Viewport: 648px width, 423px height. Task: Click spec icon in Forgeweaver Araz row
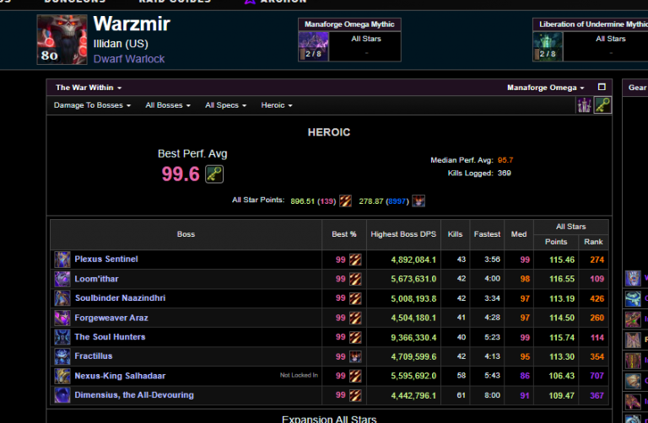coord(355,318)
